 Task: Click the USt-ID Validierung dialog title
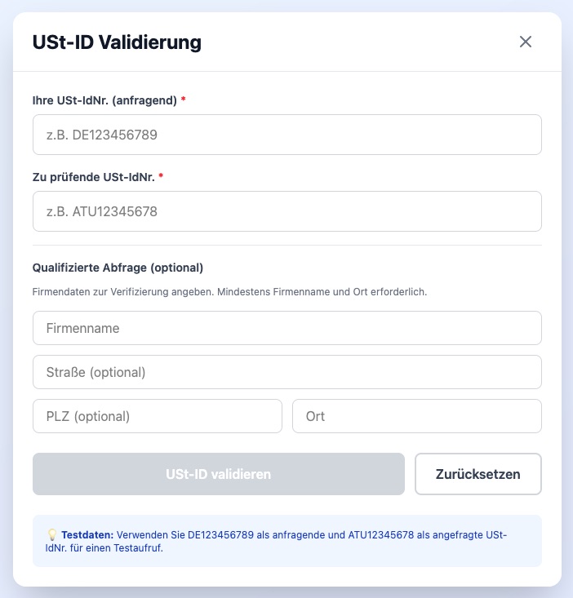click(117, 42)
